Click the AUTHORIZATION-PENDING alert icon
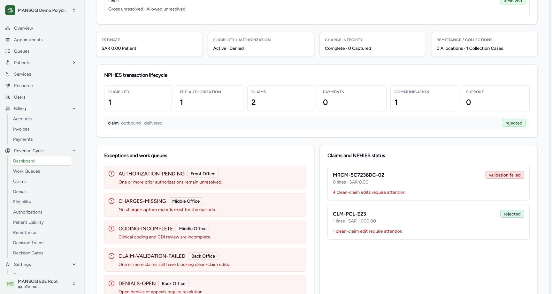The width and height of the screenshot is (552, 294). 111,174
